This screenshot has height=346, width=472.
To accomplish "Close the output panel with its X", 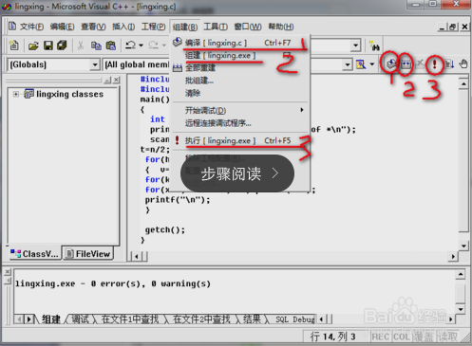I will [x=8, y=272].
